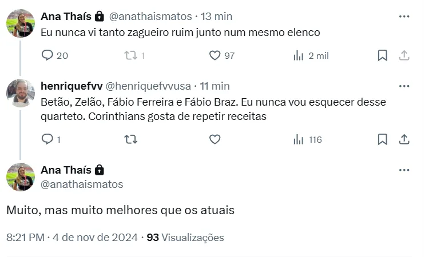View analytics showing 2 mil views

pos(299,55)
